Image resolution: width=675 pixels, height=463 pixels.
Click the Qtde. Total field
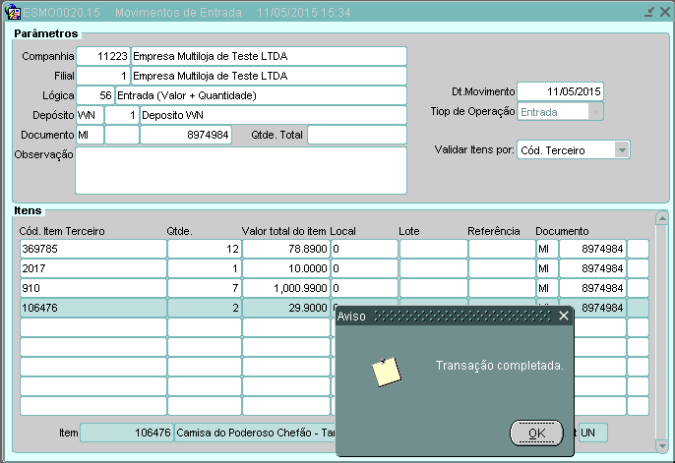coord(357,135)
